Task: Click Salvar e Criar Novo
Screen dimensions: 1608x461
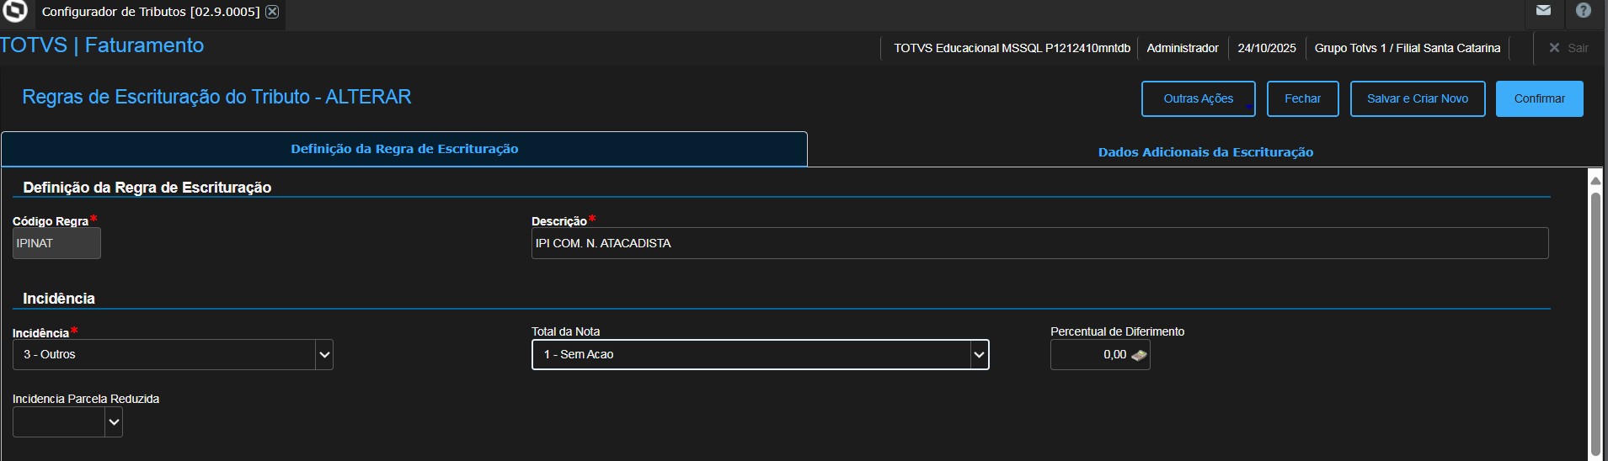Action: (1417, 98)
